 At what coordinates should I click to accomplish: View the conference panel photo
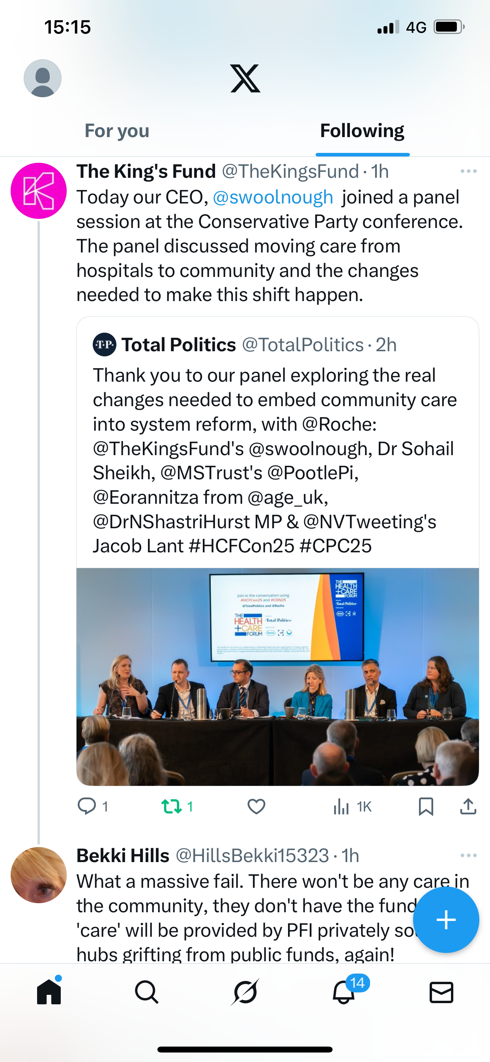277,676
